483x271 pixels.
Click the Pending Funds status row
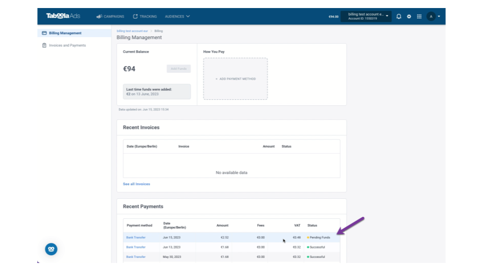coord(231,237)
